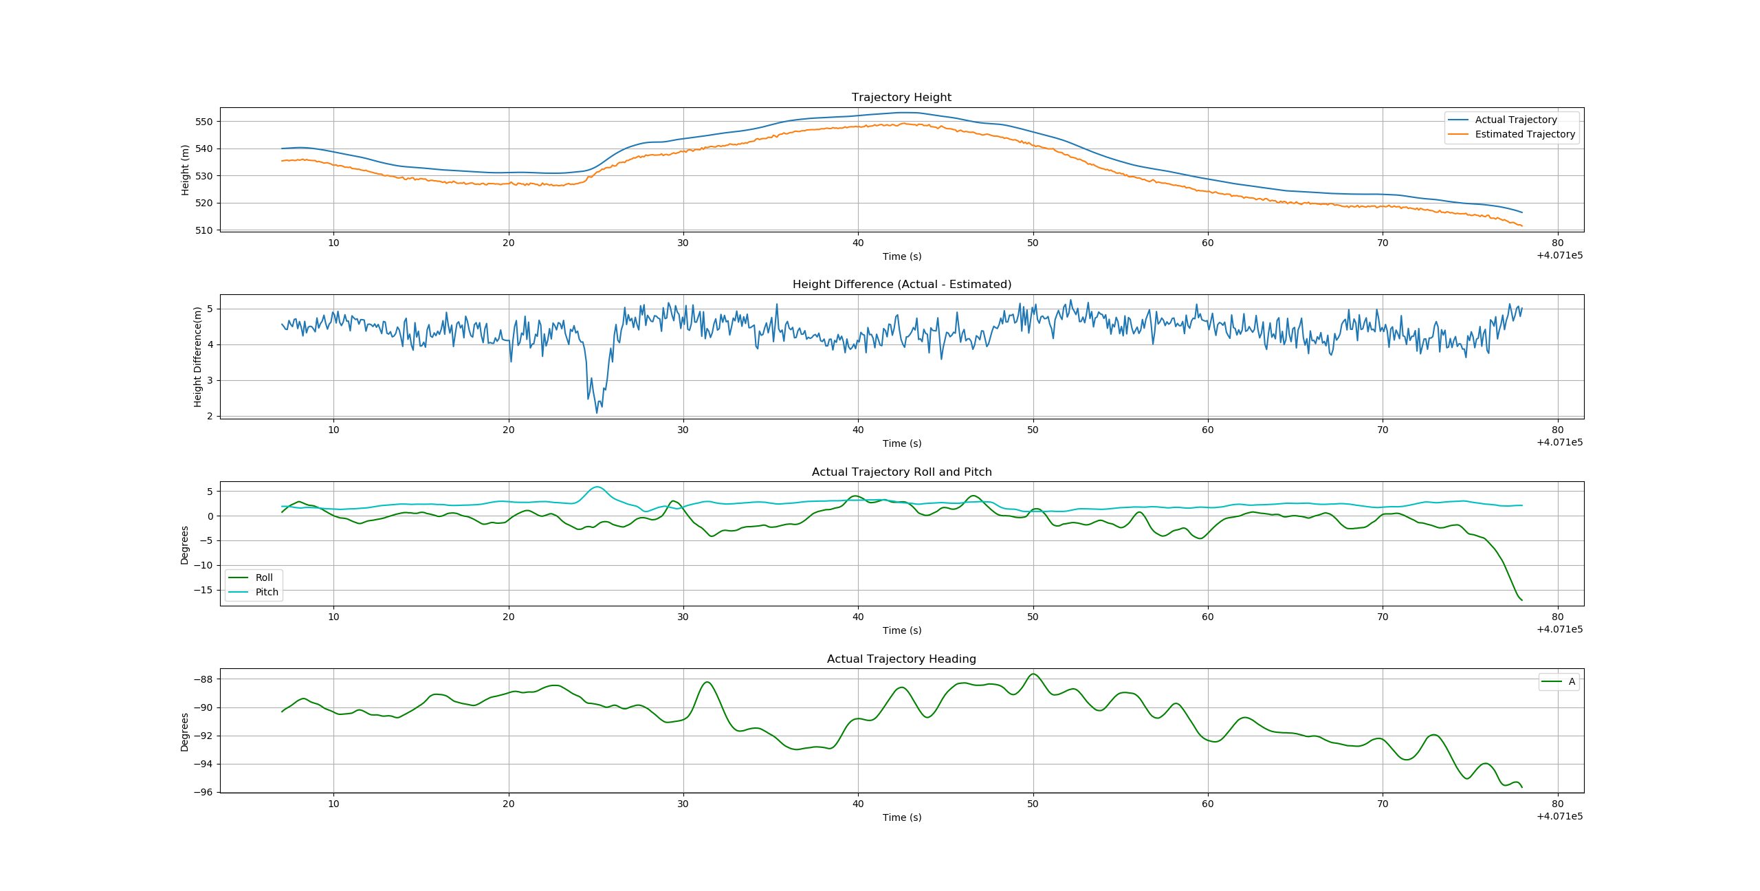Click blue line sample beside Actual Trajectory
This screenshot has height=891, width=1760.
1457,120
